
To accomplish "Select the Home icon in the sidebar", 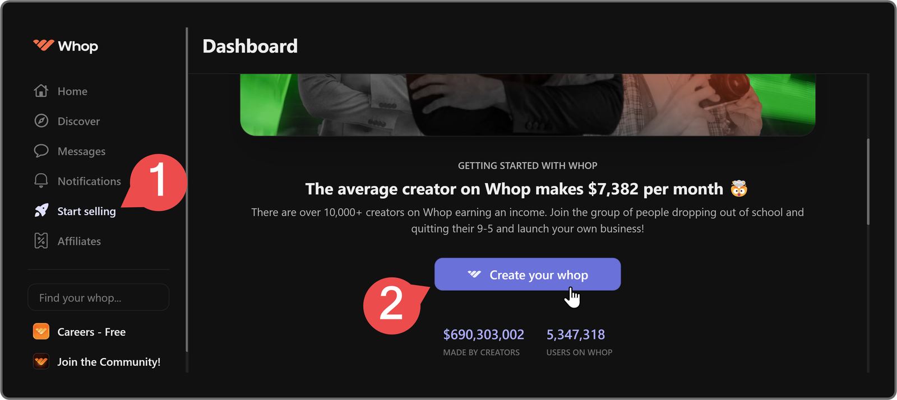I will tap(40, 91).
